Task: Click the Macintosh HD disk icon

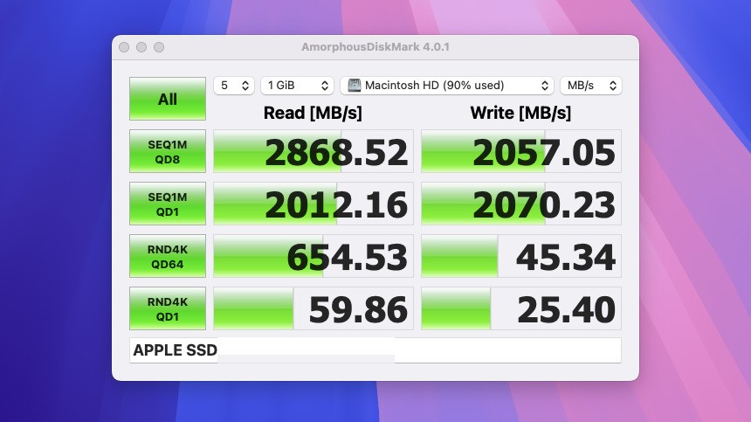Action: (x=354, y=86)
